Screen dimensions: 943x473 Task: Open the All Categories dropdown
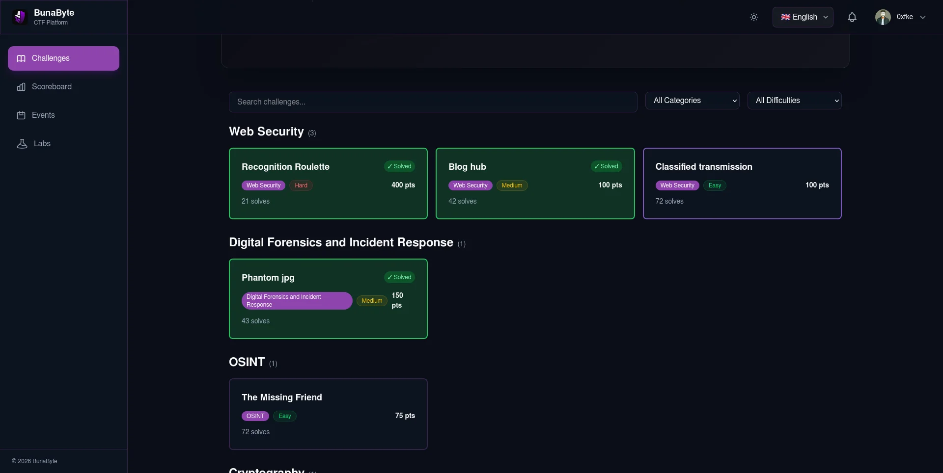click(x=693, y=101)
